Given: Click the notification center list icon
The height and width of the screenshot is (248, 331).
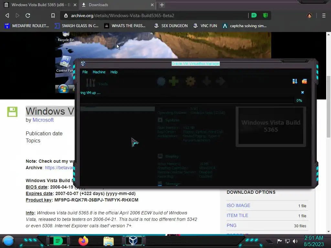Looking at the screenshot, I should pyautogui.click(x=295, y=81).
